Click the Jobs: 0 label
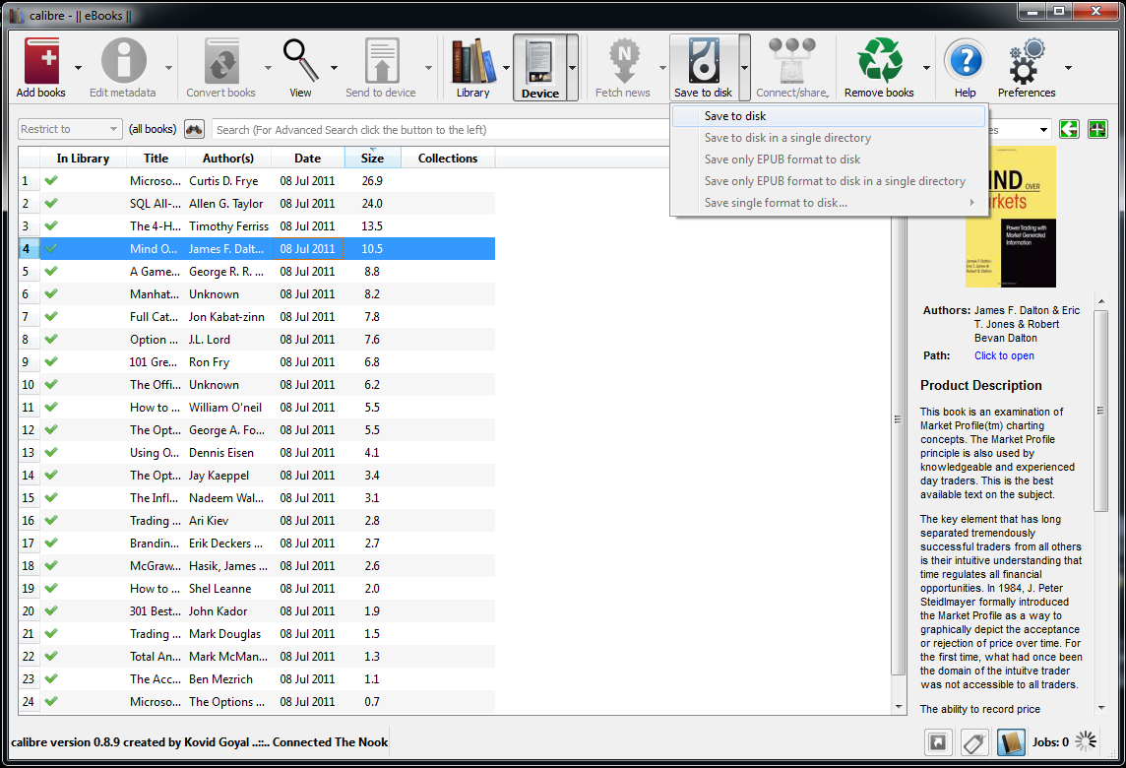 click(x=1050, y=742)
